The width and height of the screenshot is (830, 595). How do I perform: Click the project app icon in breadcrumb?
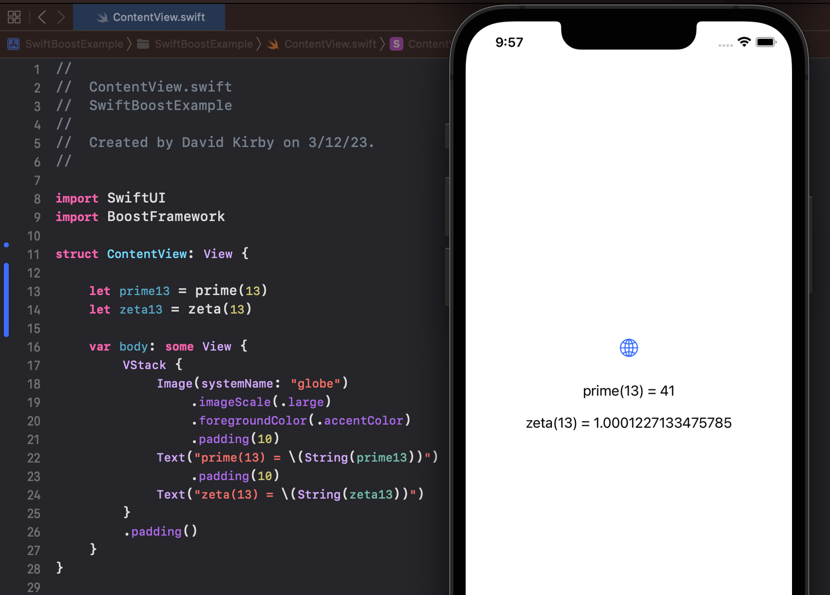pos(14,44)
